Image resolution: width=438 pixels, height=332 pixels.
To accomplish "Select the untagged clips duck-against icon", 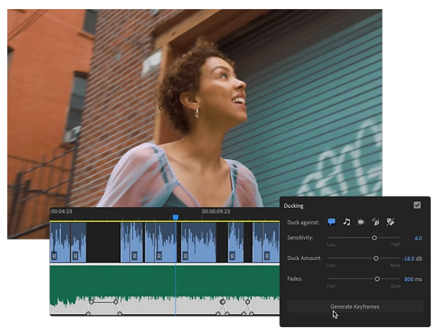I will pyautogui.click(x=390, y=222).
